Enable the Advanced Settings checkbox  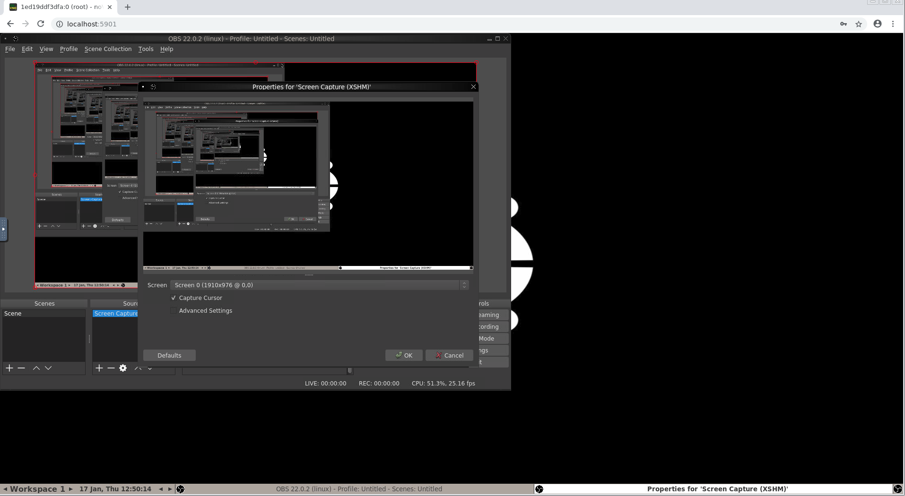tap(174, 311)
